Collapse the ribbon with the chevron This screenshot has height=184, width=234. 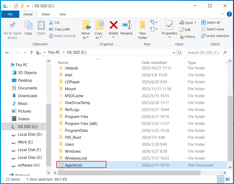[223, 14]
